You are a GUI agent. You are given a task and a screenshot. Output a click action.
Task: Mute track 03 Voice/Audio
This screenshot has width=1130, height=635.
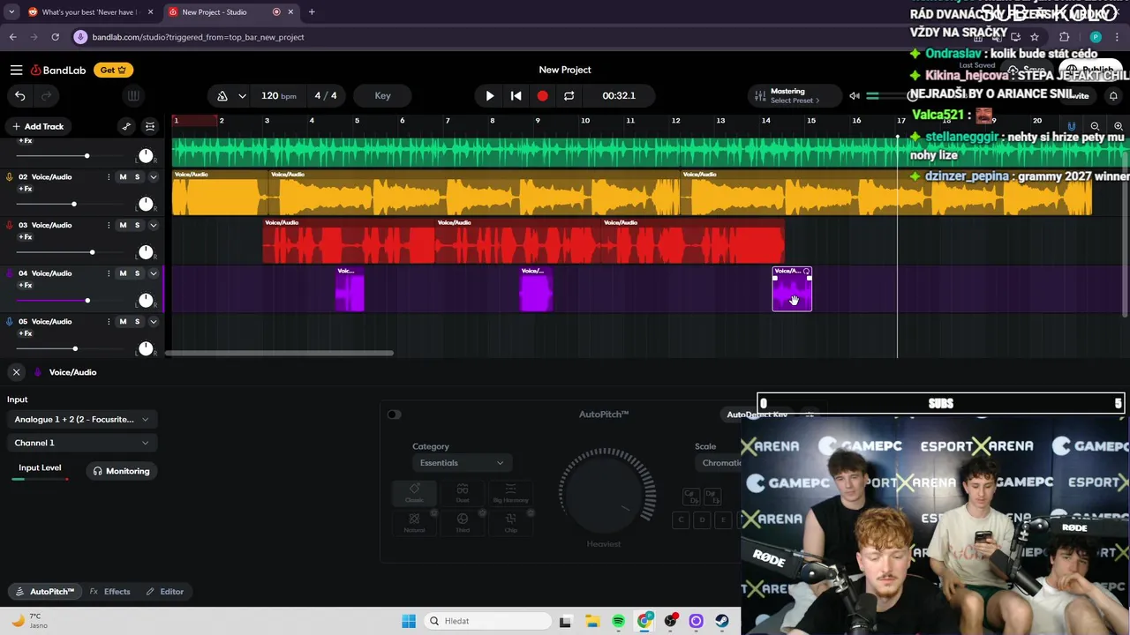(x=123, y=225)
